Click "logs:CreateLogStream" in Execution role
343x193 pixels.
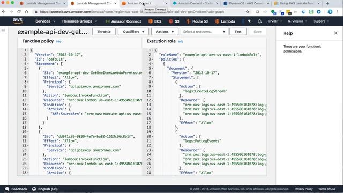[205, 91]
